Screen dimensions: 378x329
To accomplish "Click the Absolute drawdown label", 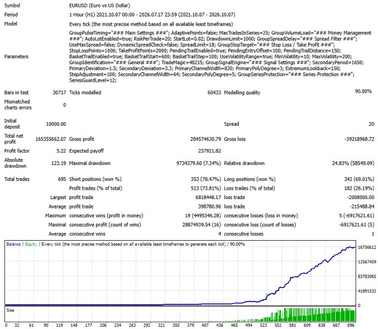I will (x=15, y=163).
